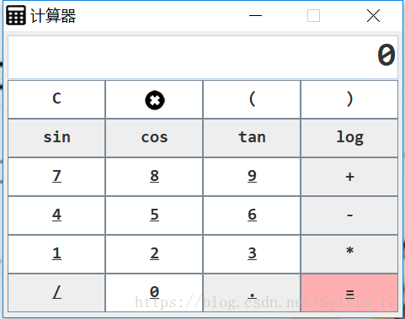Tap the digit 4 key
405x319 pixels.
(56, 215)
